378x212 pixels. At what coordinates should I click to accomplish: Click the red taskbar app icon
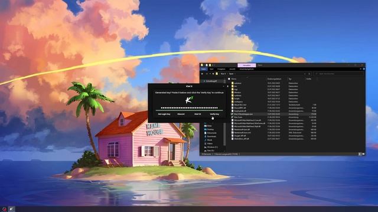pyautogui.click(x=4, y=209)
